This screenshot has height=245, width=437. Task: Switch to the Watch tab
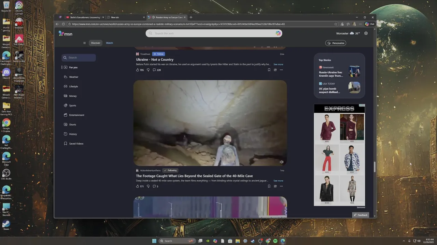[x=109, y=43]
